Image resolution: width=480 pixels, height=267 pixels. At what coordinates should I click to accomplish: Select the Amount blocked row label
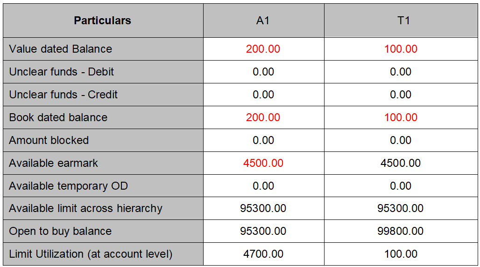point(49,140)
